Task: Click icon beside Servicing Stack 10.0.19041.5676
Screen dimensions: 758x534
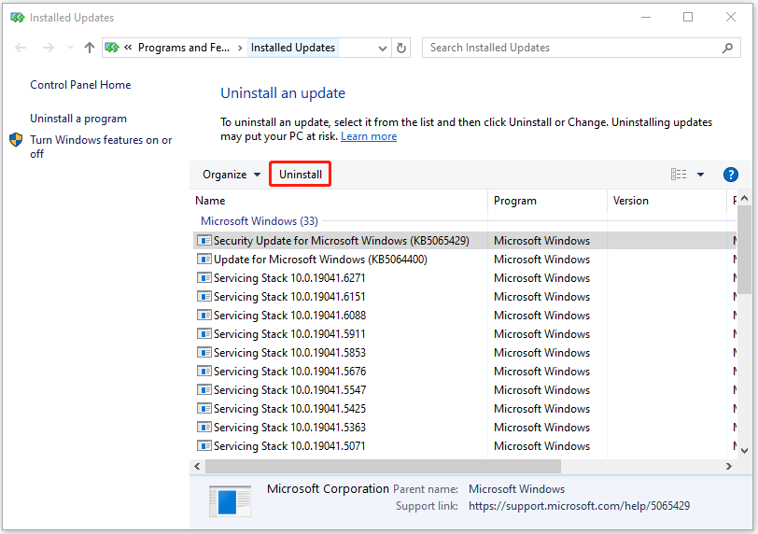Action: [204, 372]
